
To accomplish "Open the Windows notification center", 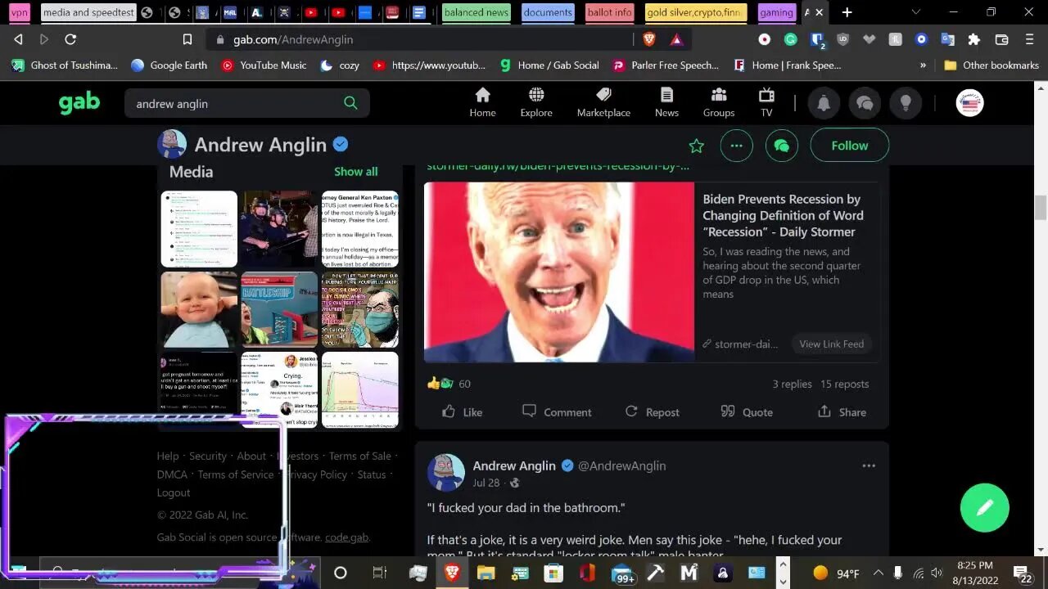I will tap(1022, 573).
